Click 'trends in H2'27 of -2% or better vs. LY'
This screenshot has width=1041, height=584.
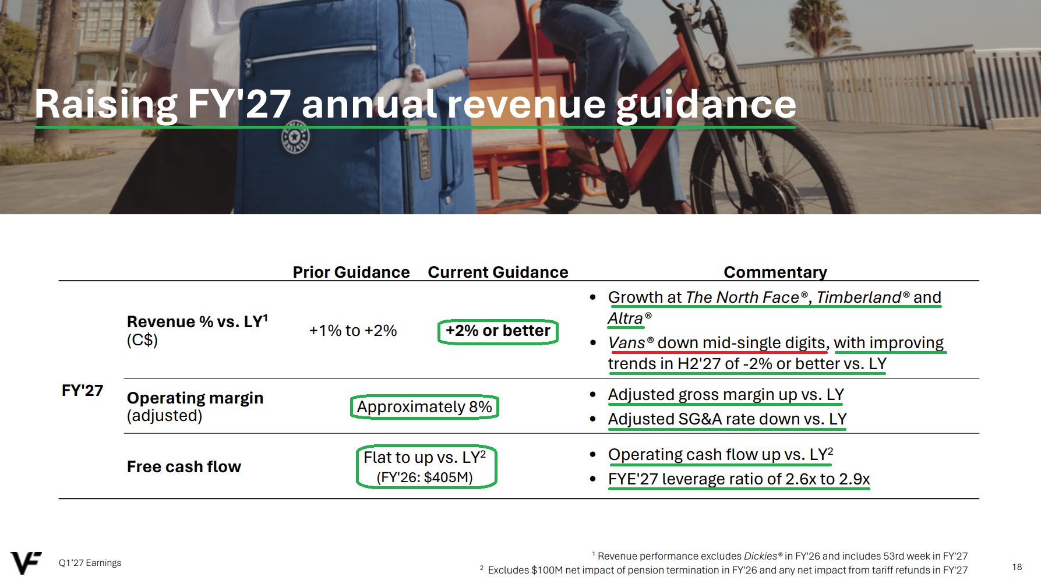(747, 364)
